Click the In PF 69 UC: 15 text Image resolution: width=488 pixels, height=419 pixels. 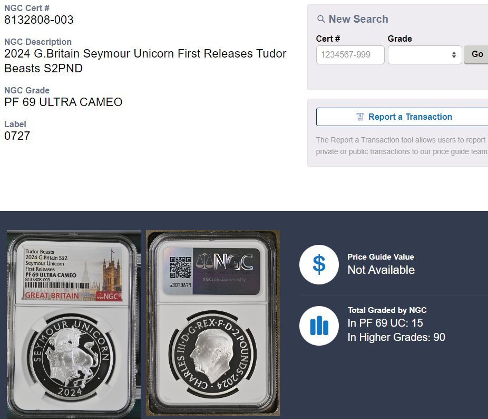(385, 323)
